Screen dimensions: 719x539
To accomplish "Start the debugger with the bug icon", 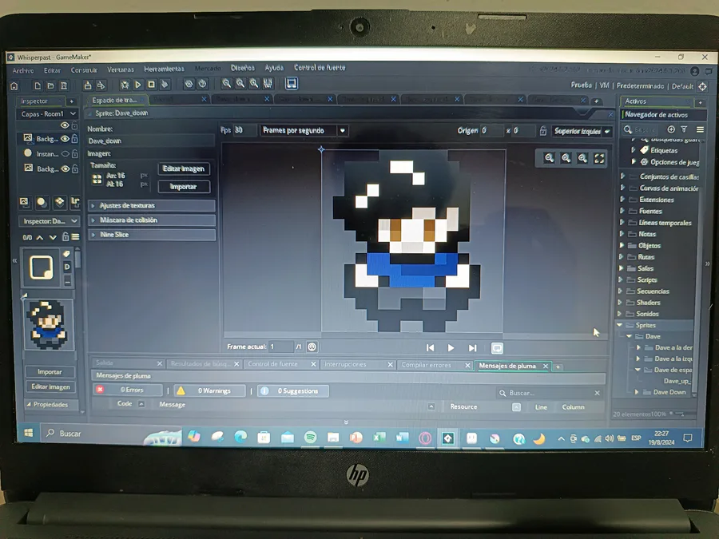I will click(125, 85).
